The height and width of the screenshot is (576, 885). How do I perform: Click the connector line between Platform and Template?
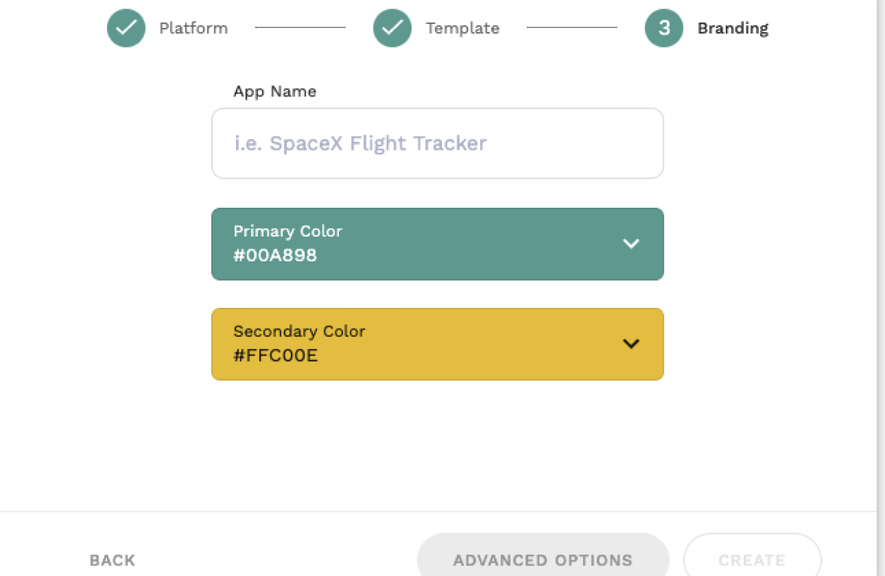click(300, 28)
